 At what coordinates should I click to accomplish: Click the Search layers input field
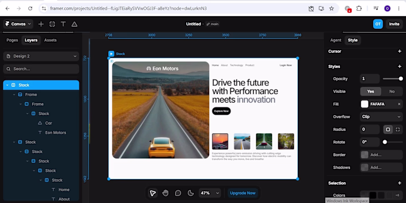pos(41,69)
